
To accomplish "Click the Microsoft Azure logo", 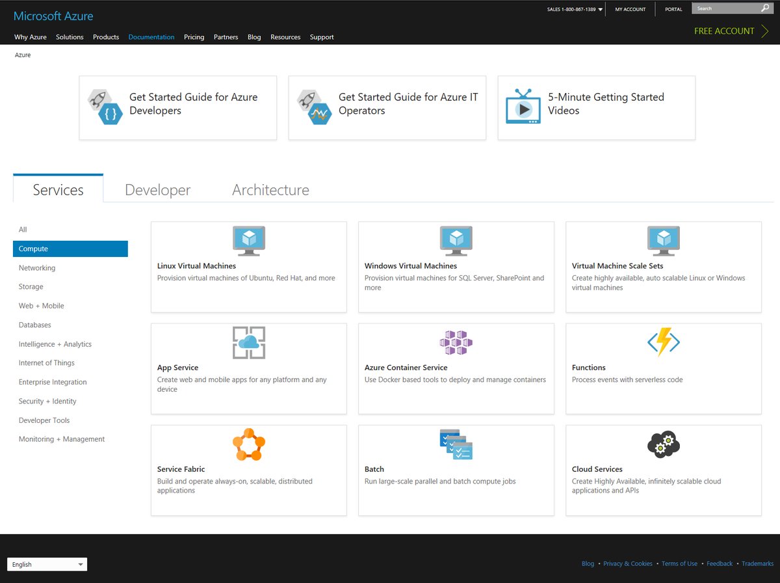I will pyautogui.click(x=53, y=16).
